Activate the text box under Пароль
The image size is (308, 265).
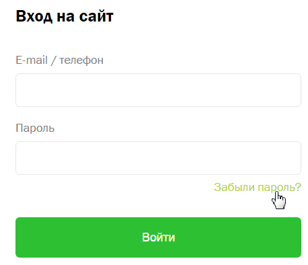click(158, 158)
